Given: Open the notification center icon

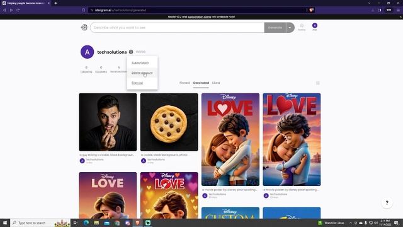Looking at the screenshot, I should tap(397, 223).
